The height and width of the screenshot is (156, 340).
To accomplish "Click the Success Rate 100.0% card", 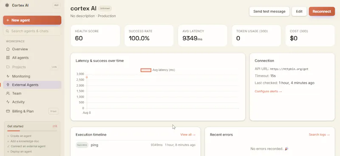I will (x=149, y=36).
